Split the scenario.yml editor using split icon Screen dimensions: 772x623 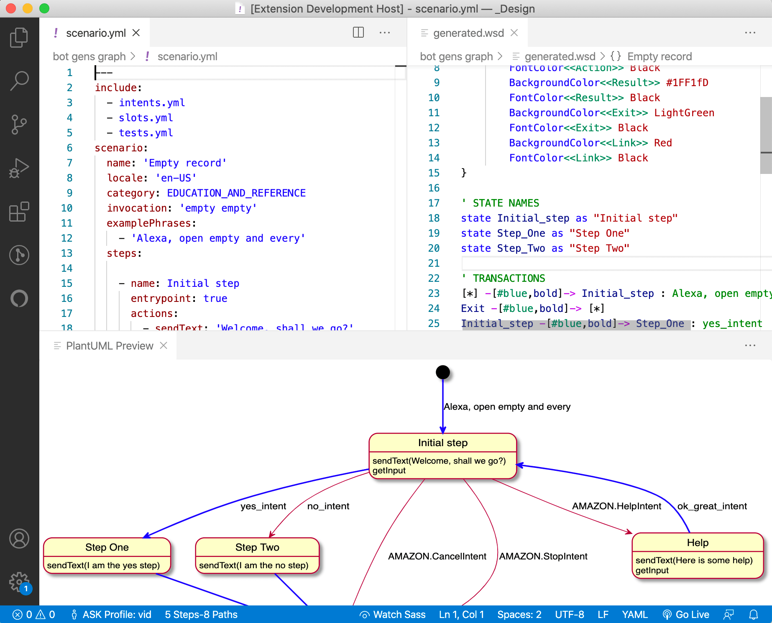(358, 32)
